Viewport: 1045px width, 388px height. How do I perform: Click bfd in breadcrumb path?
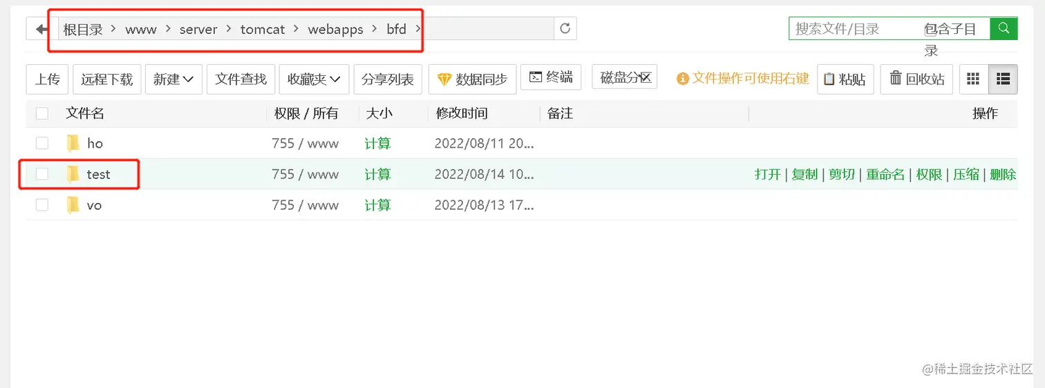coord(397,29)
